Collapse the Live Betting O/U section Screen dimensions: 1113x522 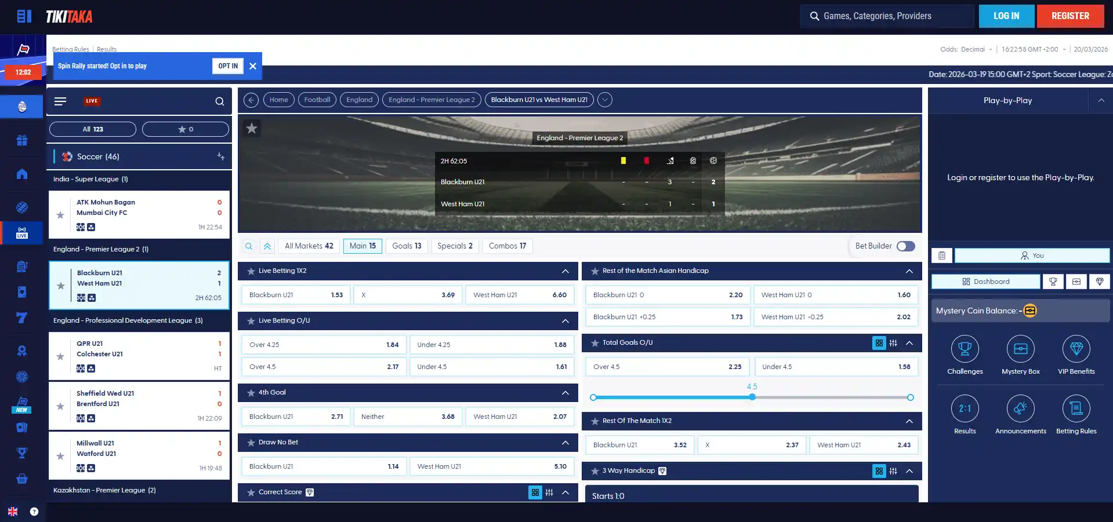pos(565,321)
